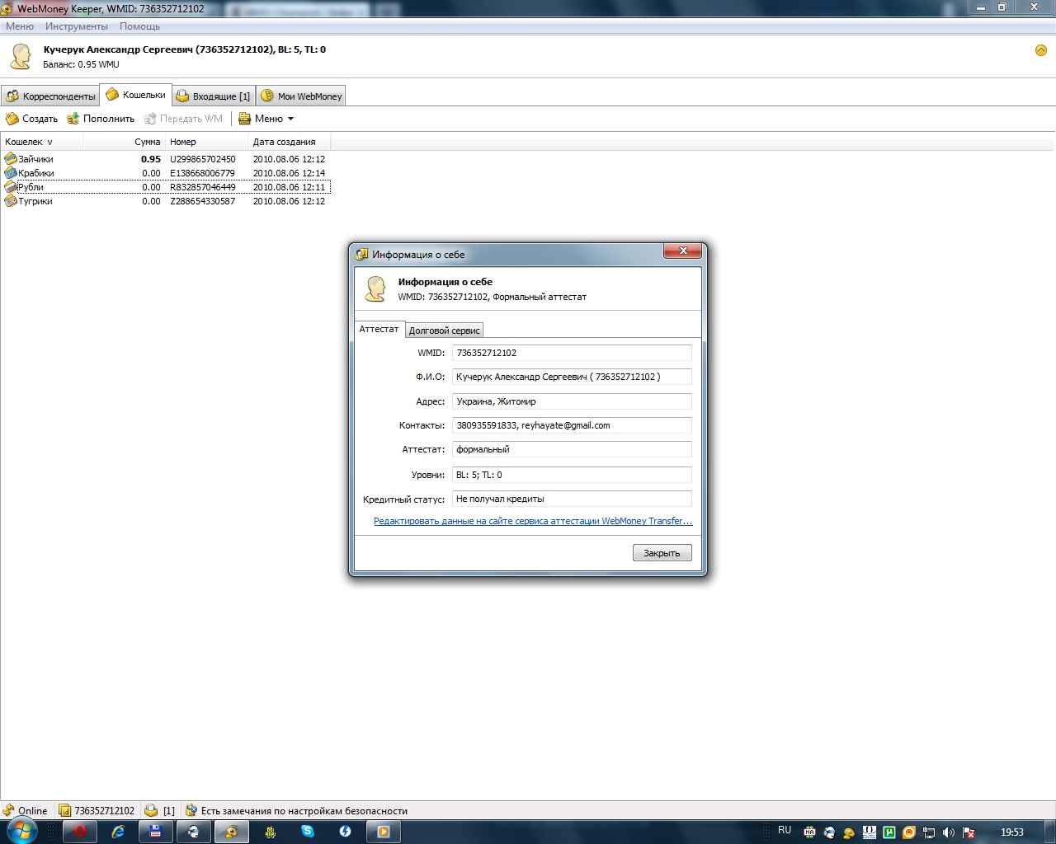
Task: Click the Баланс: 0.95 WMU text
Action: [x=81, y=64]
